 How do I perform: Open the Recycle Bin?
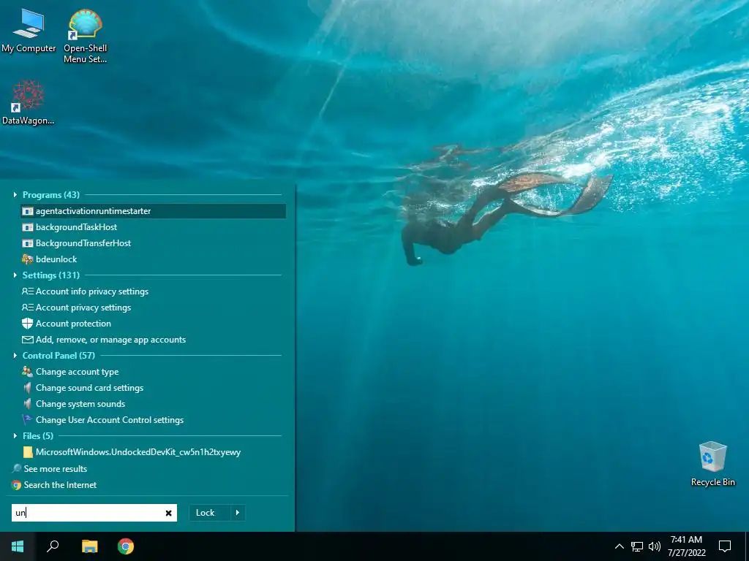coord(712,464)
